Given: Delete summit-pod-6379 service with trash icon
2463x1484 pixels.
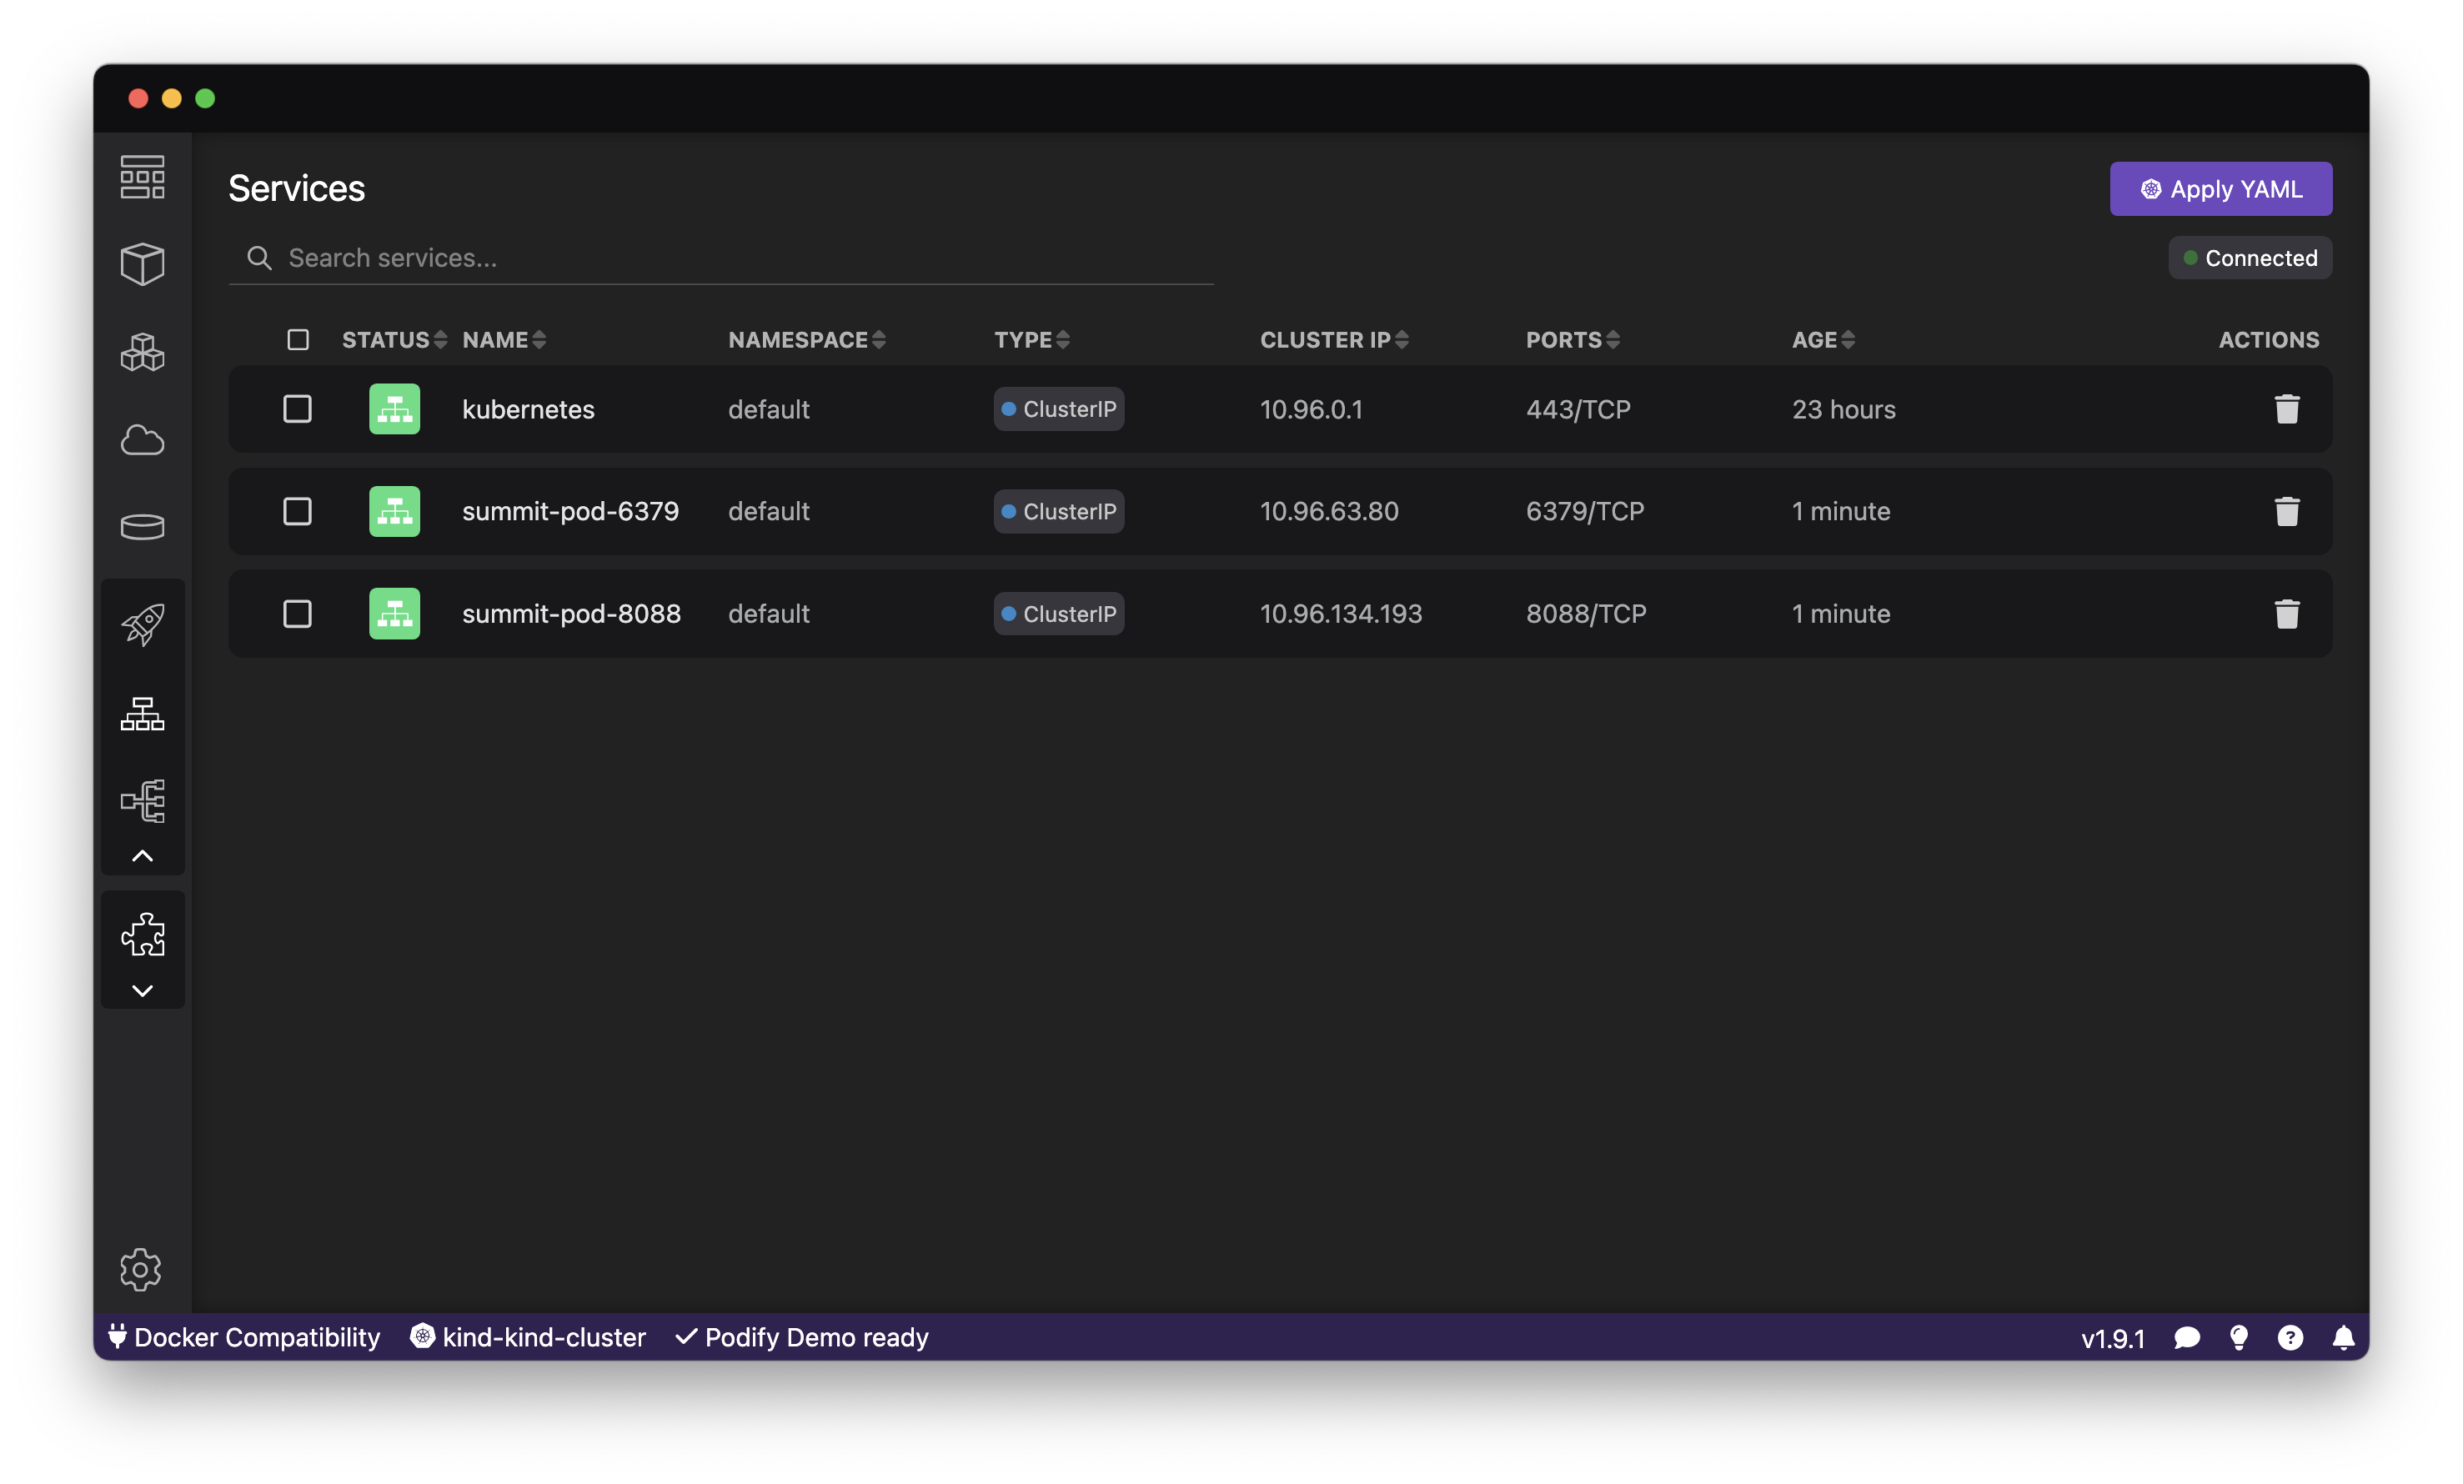Looking at the screenshot, I should click(2286, 511).
